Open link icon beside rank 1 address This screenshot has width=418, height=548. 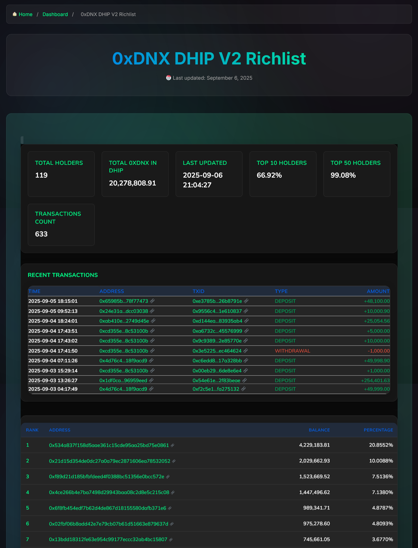[172, 445]
